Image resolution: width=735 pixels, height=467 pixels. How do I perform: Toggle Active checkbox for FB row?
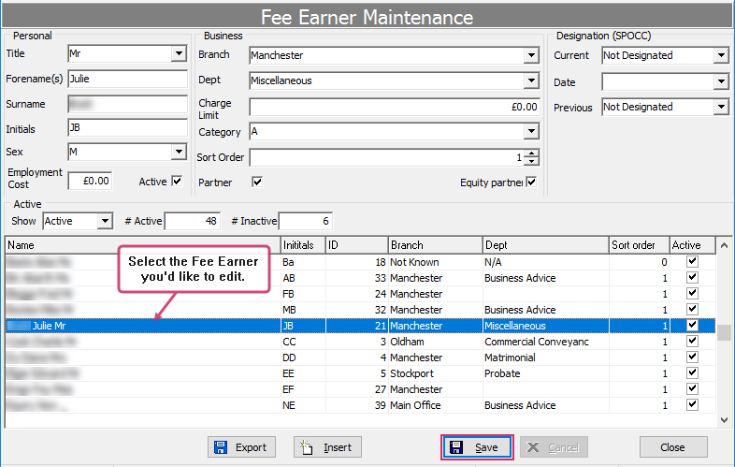(x=692, y=293)
